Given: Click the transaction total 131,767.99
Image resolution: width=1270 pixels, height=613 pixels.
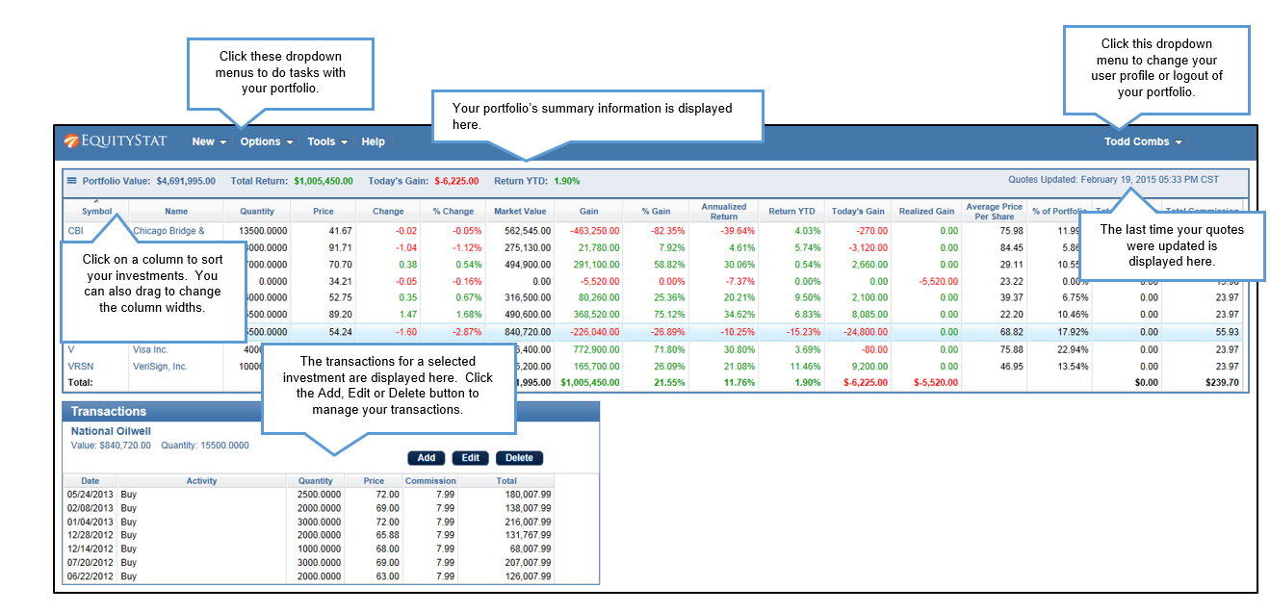Looking at the screenshot, I should [528, 535].
